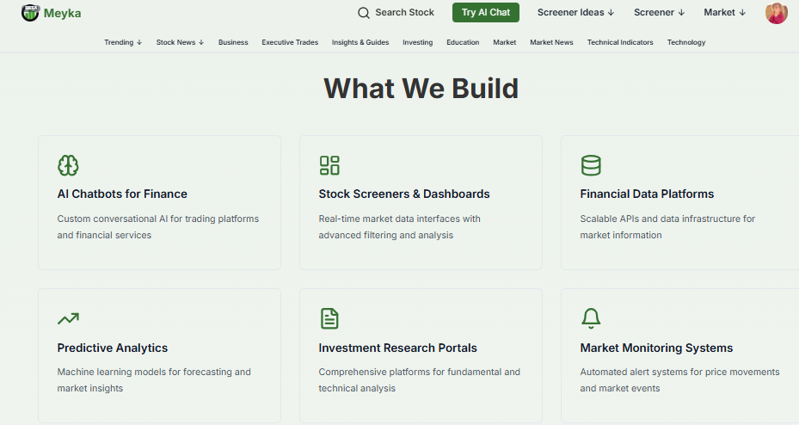
Task: Click the bell icon for Market Monitoring Systems
Action: tap(591, 318)
